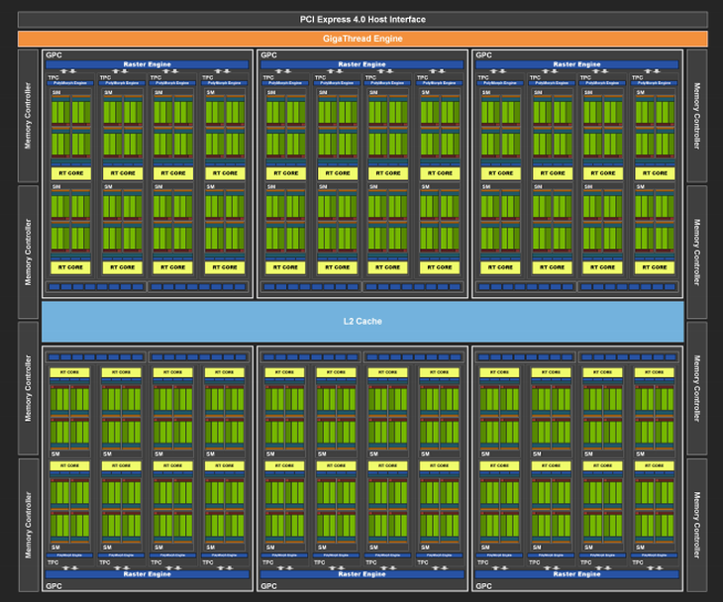Click Raster Engine in the top-right GPC
723x602 pixels.
click(576, 64)
